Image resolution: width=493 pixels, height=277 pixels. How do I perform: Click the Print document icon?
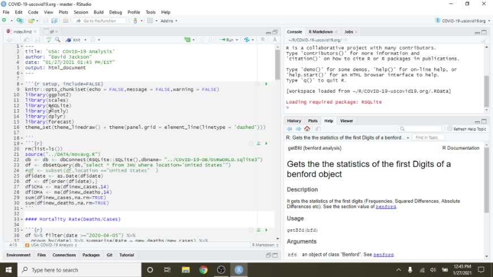pos(66,21)
